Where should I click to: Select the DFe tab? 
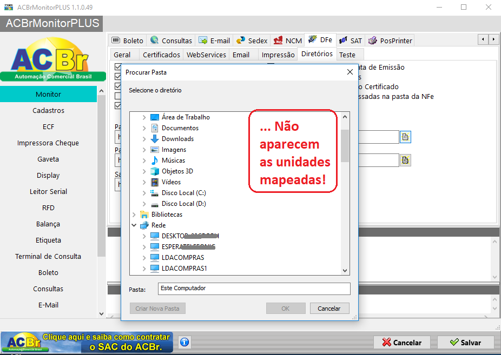click(x=320, y=40)
